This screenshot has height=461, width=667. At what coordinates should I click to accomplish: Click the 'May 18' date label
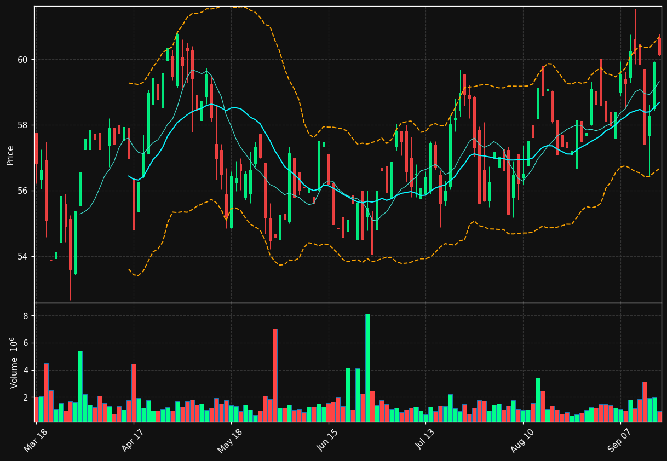230,440
